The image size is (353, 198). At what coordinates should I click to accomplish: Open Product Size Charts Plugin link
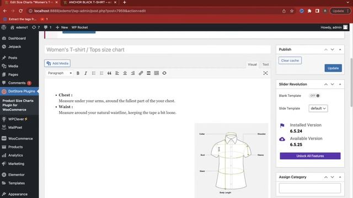click(x=18, y=105)
